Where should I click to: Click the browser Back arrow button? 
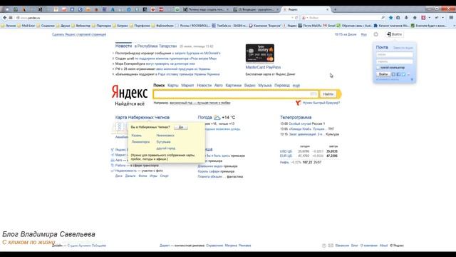tap(5, 18)
